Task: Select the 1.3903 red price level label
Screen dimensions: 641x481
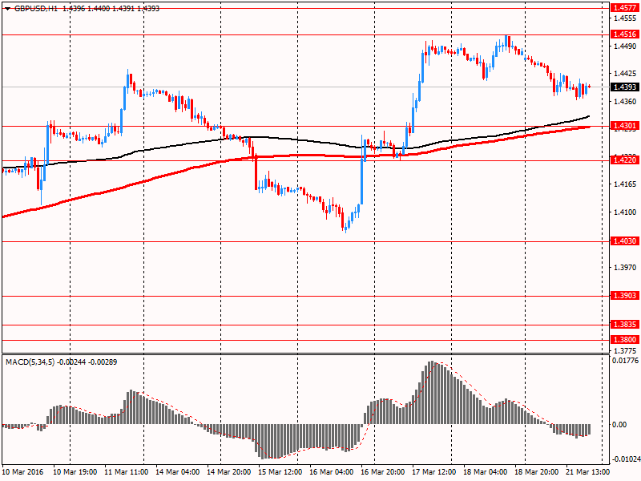Action: (x=626, y=295)
